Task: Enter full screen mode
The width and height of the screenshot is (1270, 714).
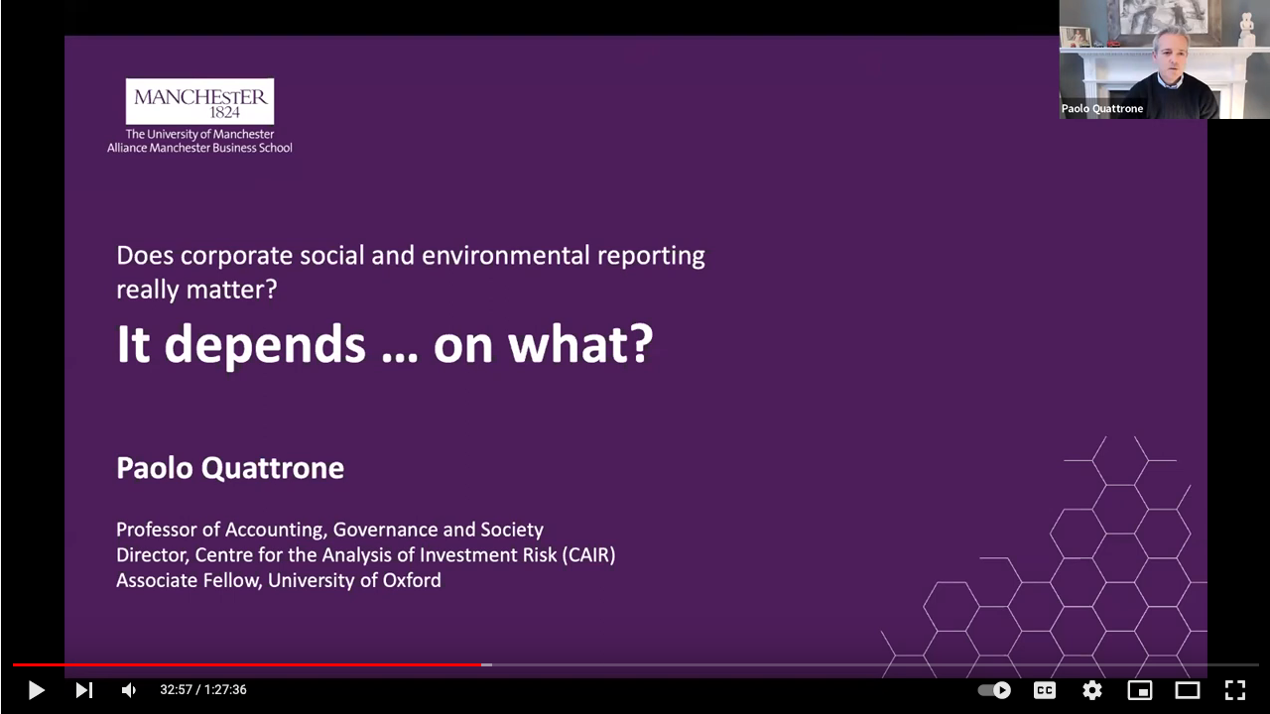Action: point(1235,690)
